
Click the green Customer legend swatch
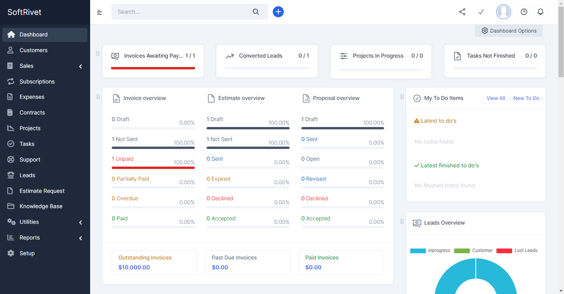pyautogui.click(x=462, y=250)
